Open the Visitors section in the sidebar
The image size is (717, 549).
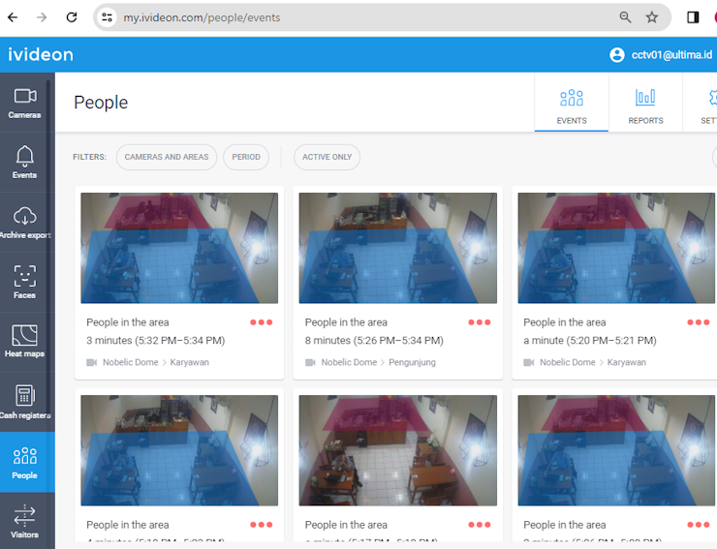pyautogui.click(x=24, y=521)
